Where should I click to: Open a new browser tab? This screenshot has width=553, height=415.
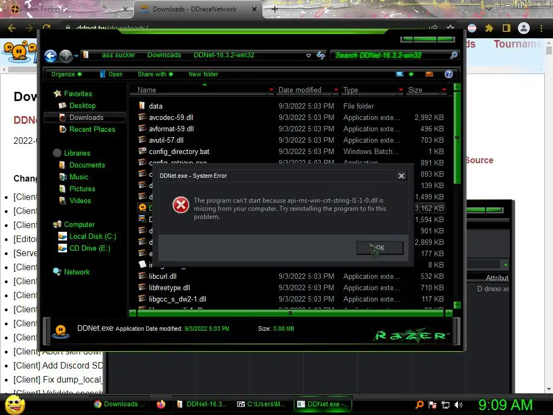[275, 9]
